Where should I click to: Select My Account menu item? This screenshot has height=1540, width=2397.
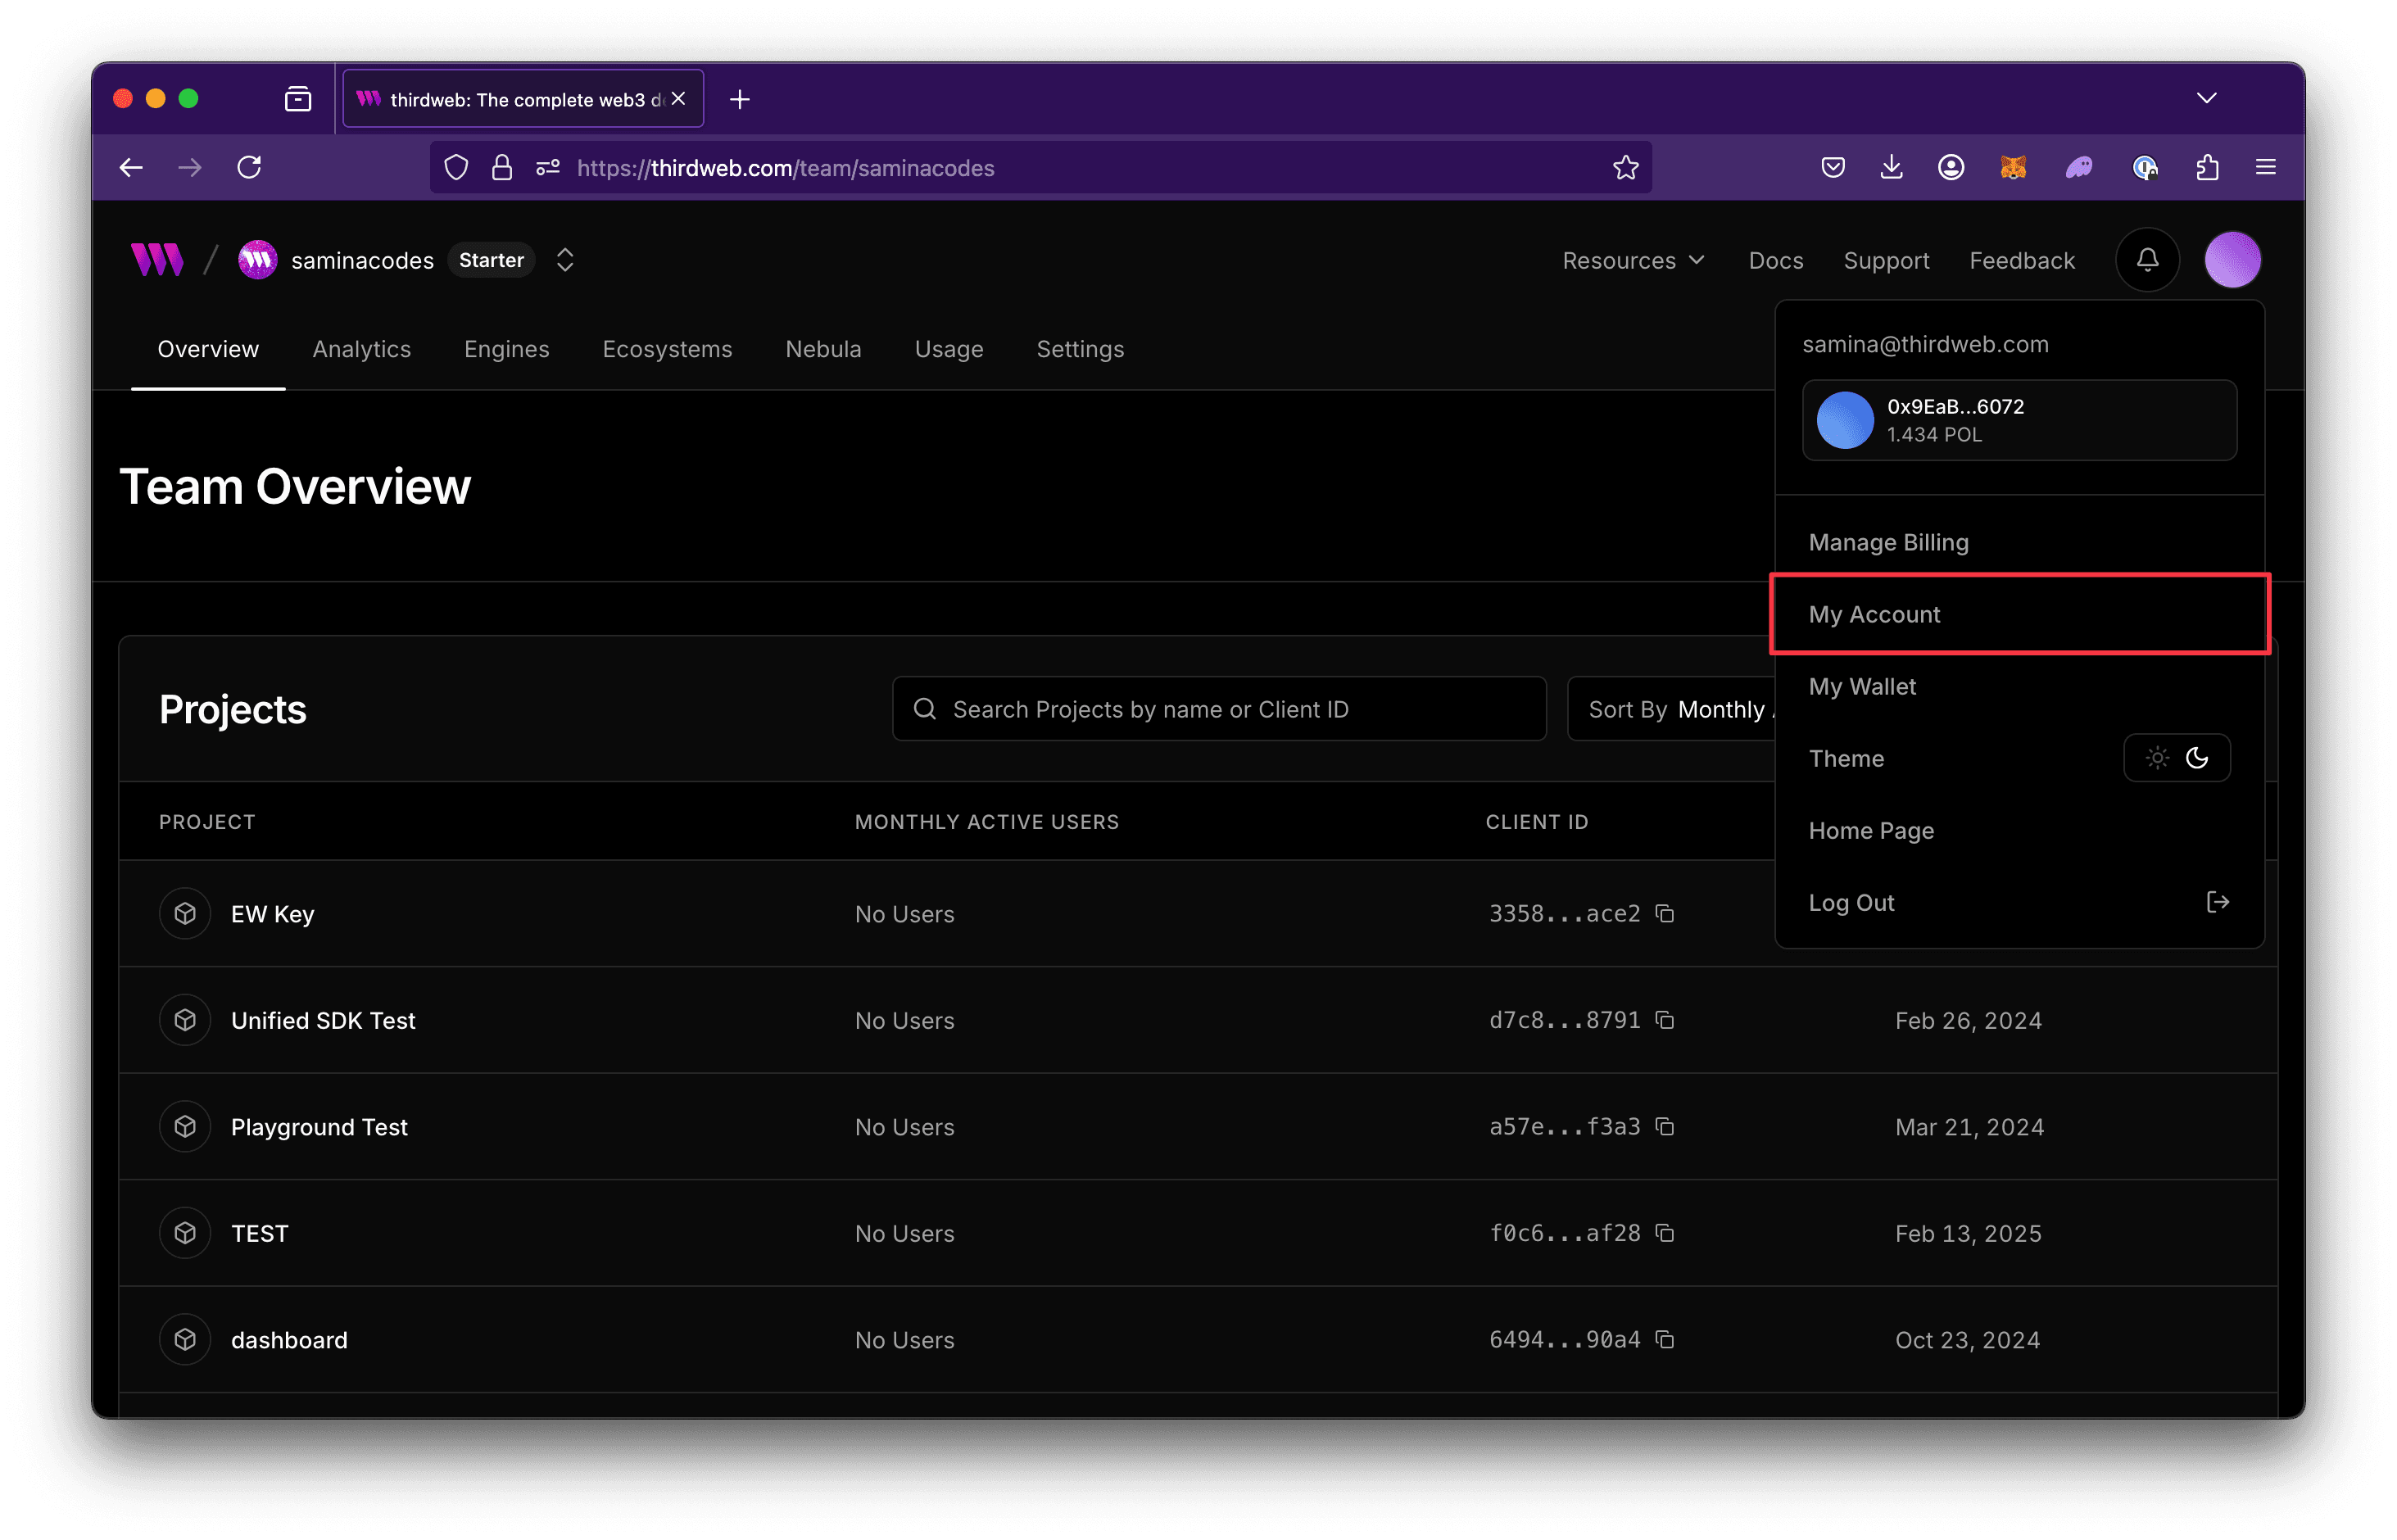(1874, 614)
